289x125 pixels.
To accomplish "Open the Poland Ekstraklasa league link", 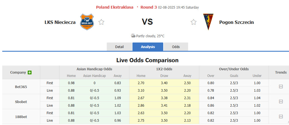I will click(x=115, y=7).
